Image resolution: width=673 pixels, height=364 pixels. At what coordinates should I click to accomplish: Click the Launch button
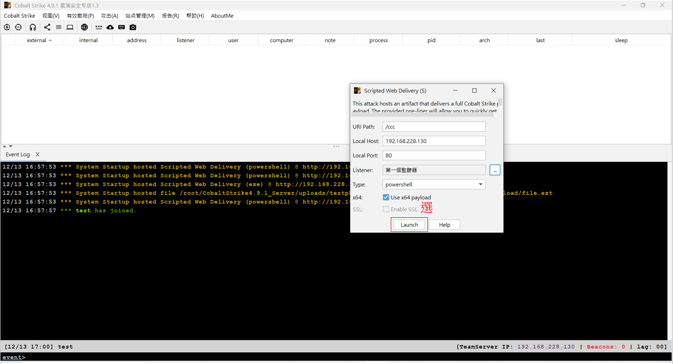pyautogui.click(x=409, y=225)
